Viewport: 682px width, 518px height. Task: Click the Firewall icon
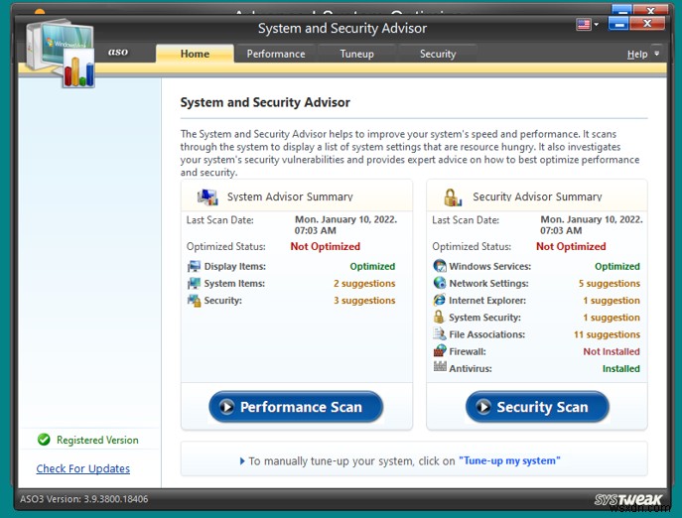pos(440,351)
